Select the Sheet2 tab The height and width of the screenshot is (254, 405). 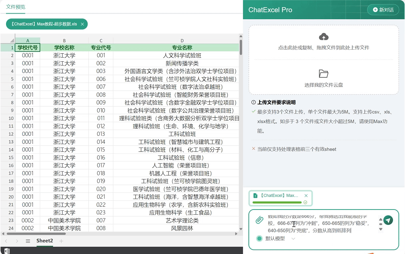[x=45, y=241]
